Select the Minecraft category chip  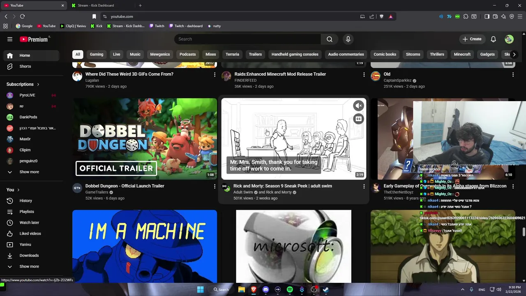click(462, 54)
